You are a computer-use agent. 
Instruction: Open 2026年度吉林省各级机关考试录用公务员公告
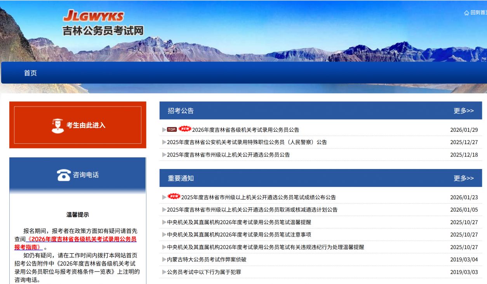pos(246,130)
